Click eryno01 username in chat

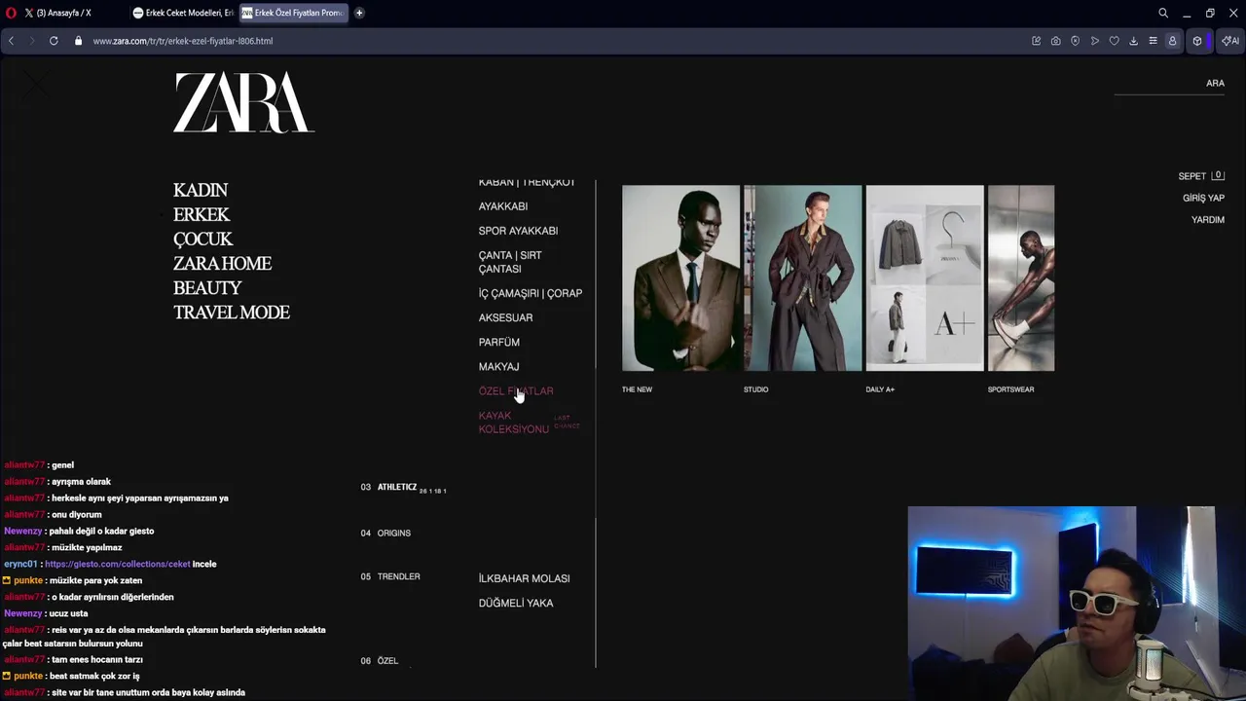(x=20, y=564)
